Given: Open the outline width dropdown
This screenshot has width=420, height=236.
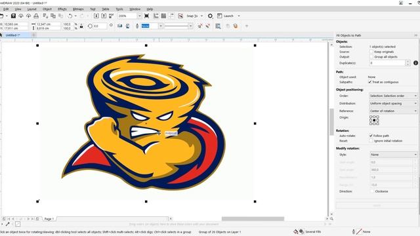Looking at the screenshot, I should [161, 26].
